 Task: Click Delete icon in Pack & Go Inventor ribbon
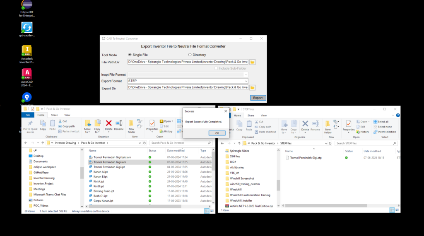pyautogui.click(x=109, y=125)
